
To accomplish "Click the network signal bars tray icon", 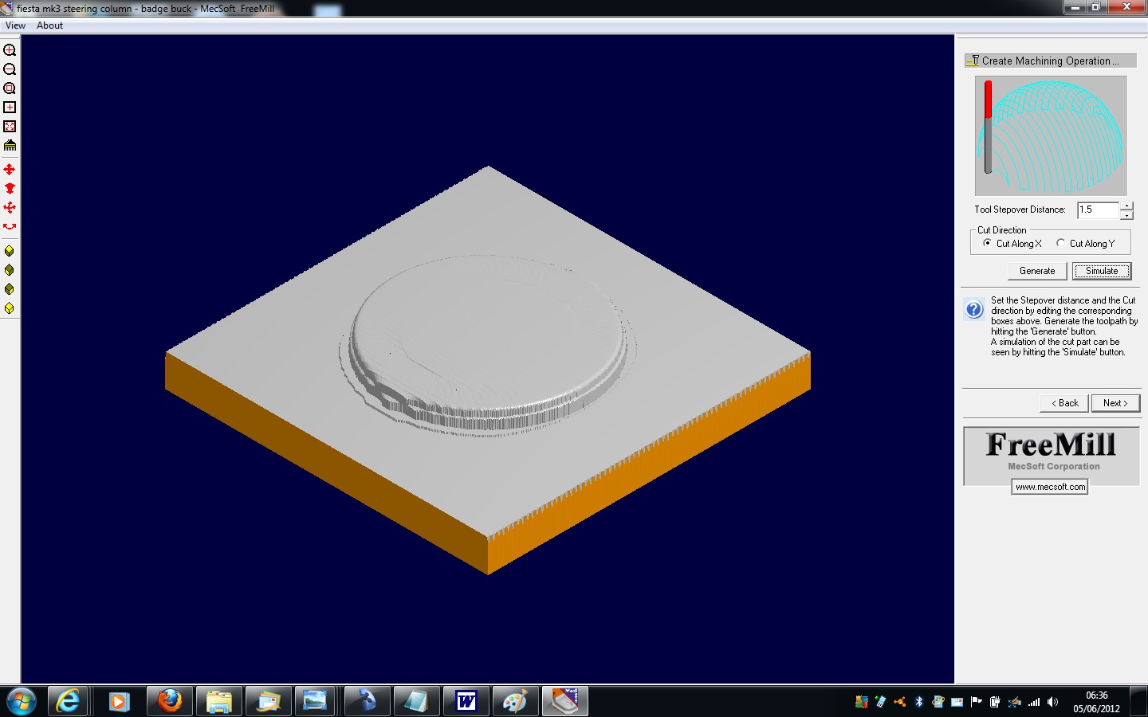I will 1034,702.
